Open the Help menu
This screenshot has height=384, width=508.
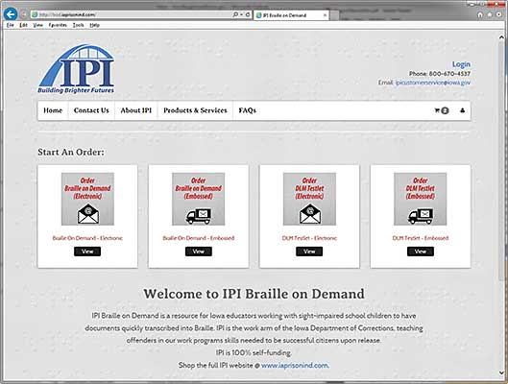pos(94,25)
